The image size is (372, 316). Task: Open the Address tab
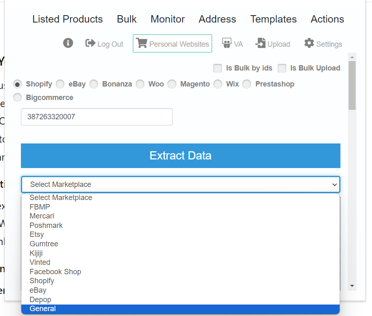(217, 19)
